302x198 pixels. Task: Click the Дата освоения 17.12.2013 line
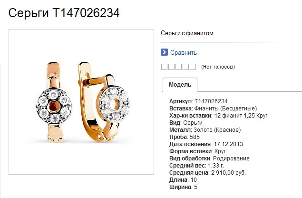click(x=206, y=144)
